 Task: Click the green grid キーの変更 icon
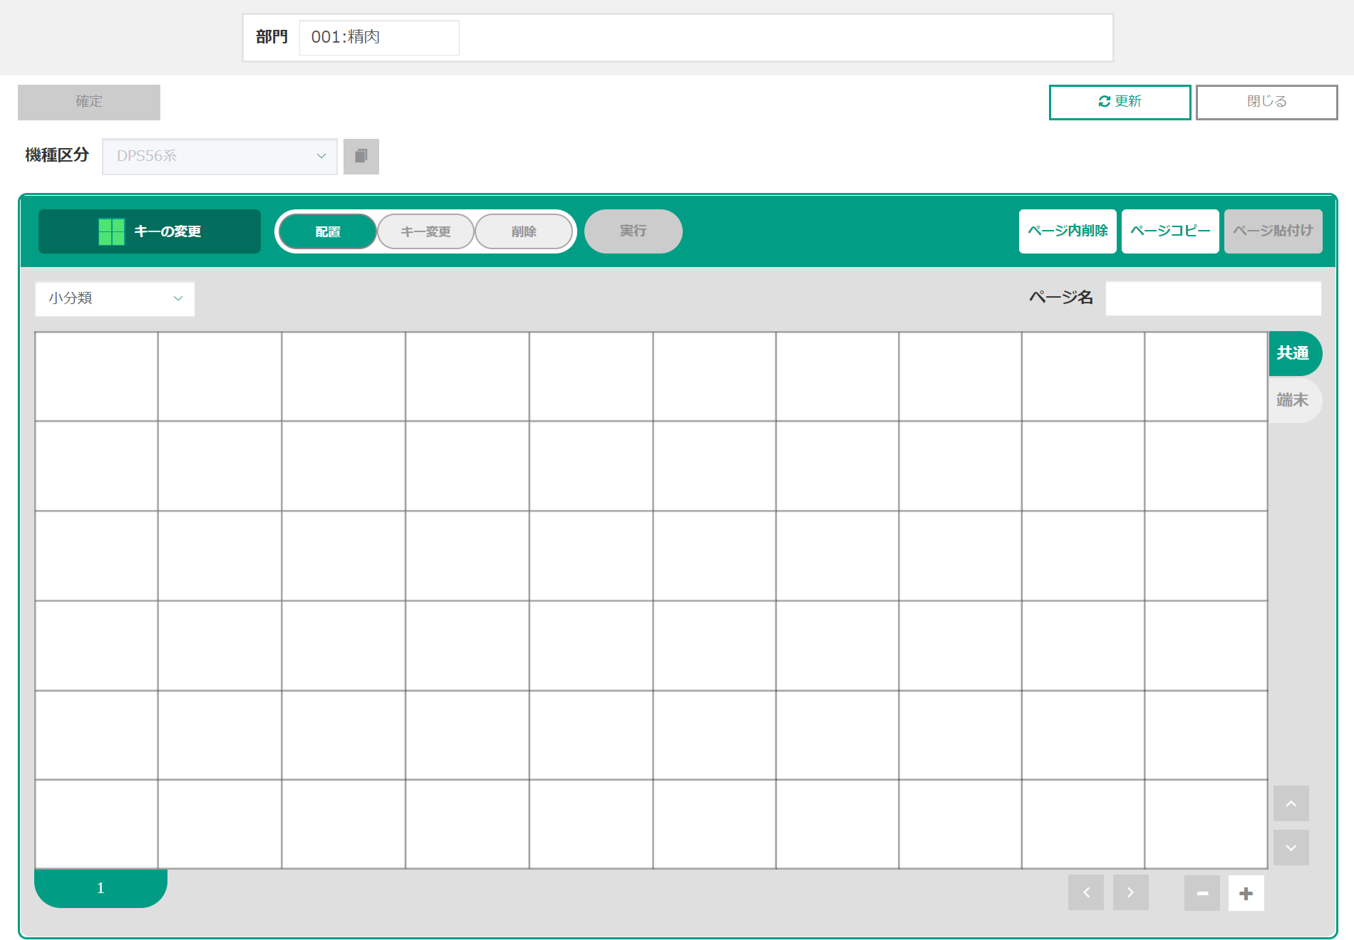(x=112, y=231)
